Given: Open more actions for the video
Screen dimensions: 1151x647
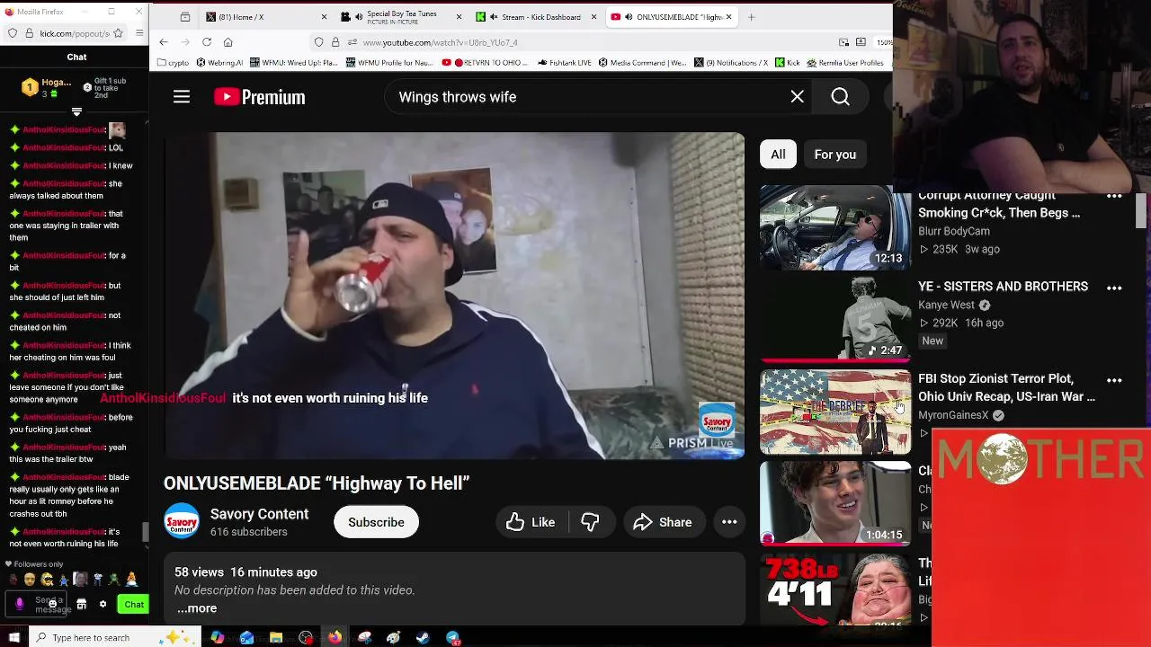Looking at the screenshot, I should 729,522.
